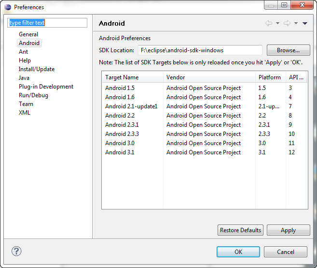
Task: Select the Android 3.0 target row
Action: tap(205, 143)
